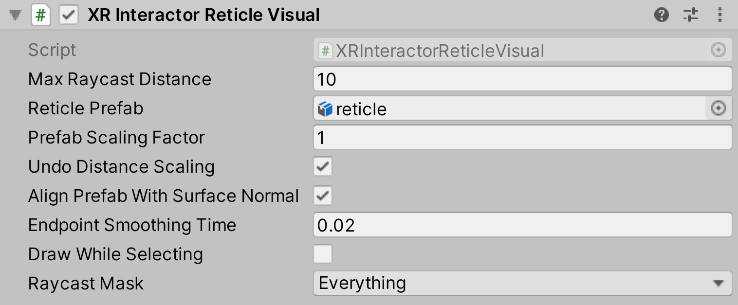Open the help documentation for this component

point(661,15)
